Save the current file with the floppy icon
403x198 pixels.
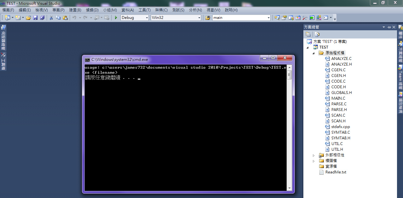[35, 18]
